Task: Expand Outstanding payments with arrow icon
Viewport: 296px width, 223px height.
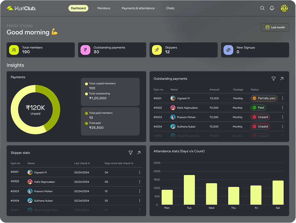Action: click(x=282, y=79)
